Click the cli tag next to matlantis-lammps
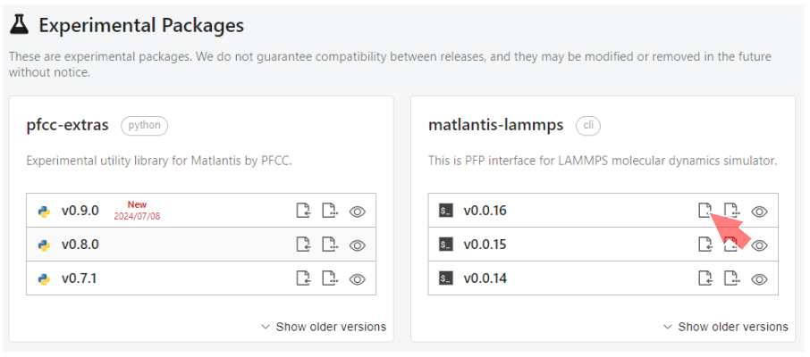This screenshot has height=357, width=810. [x=588, y=126]
